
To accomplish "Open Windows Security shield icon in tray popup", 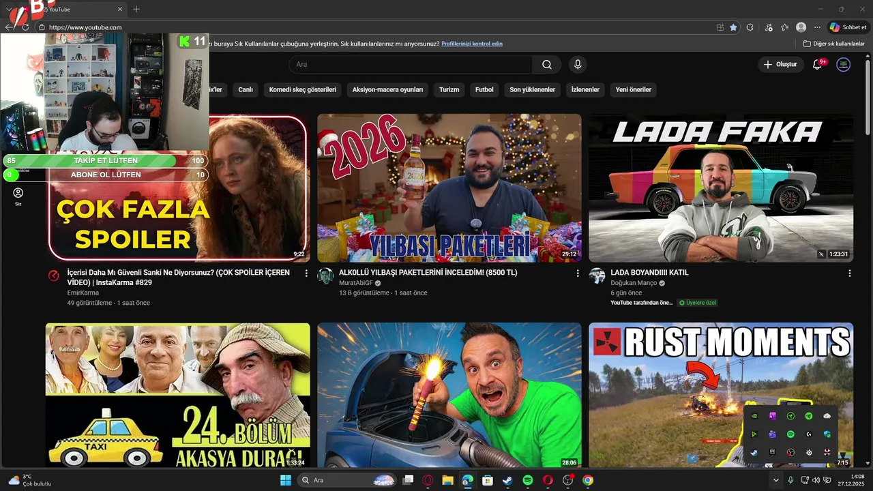I will tap(827, 434).
